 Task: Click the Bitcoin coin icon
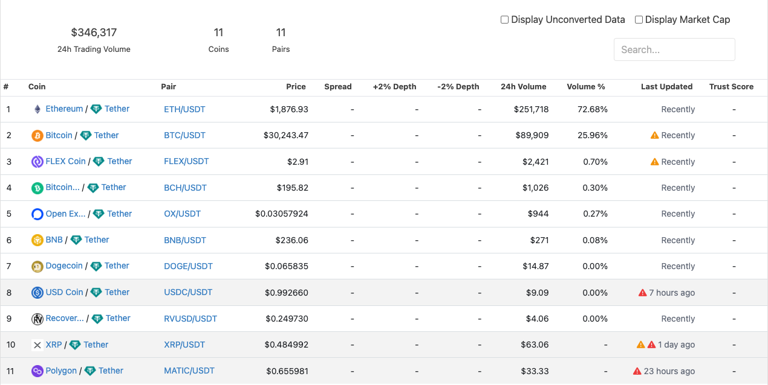point(37,136)
